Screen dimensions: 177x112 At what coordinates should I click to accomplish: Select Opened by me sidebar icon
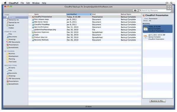pyautogui.click(x=7, y=22)
